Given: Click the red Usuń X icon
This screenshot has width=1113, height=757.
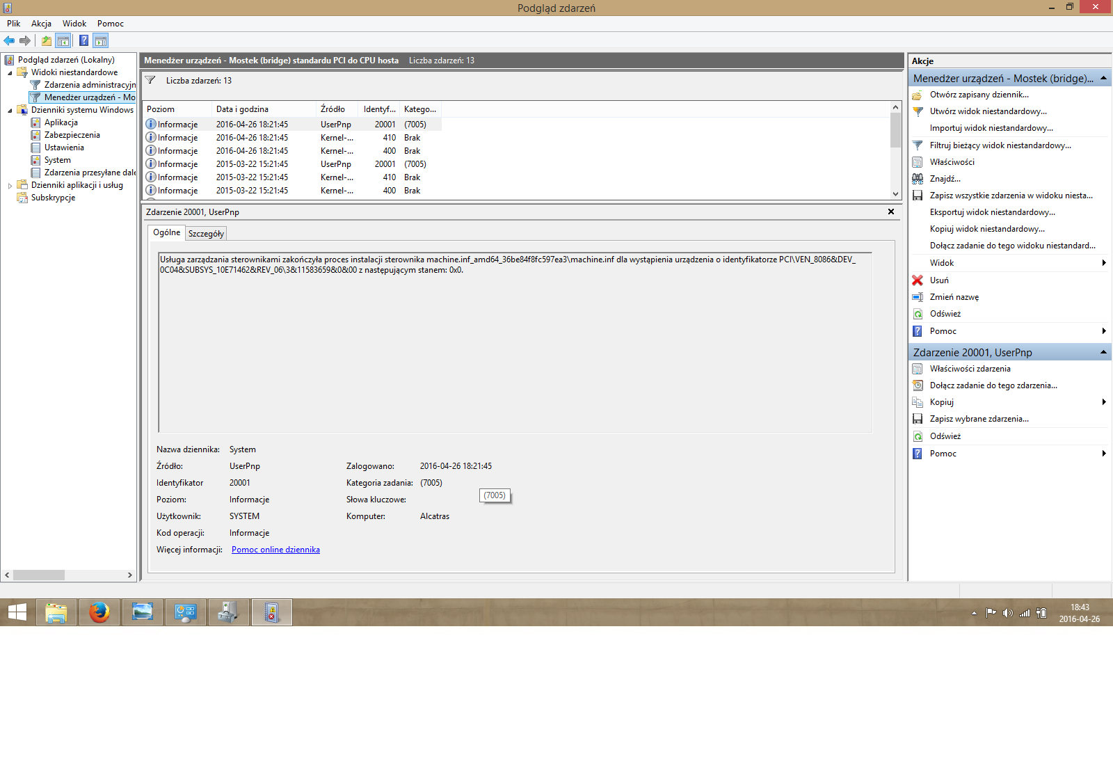Looking at the screenshot, I should (918, 280).
